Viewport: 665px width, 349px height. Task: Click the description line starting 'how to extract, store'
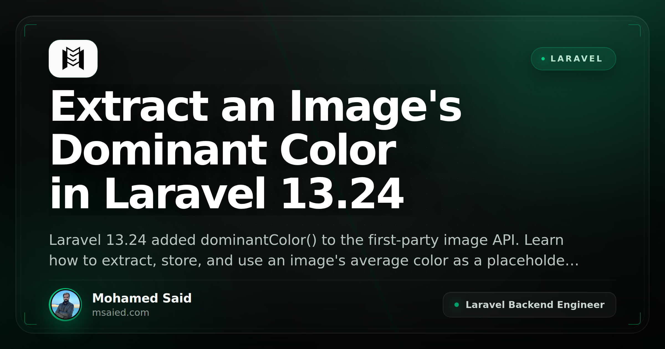(314, 261)
